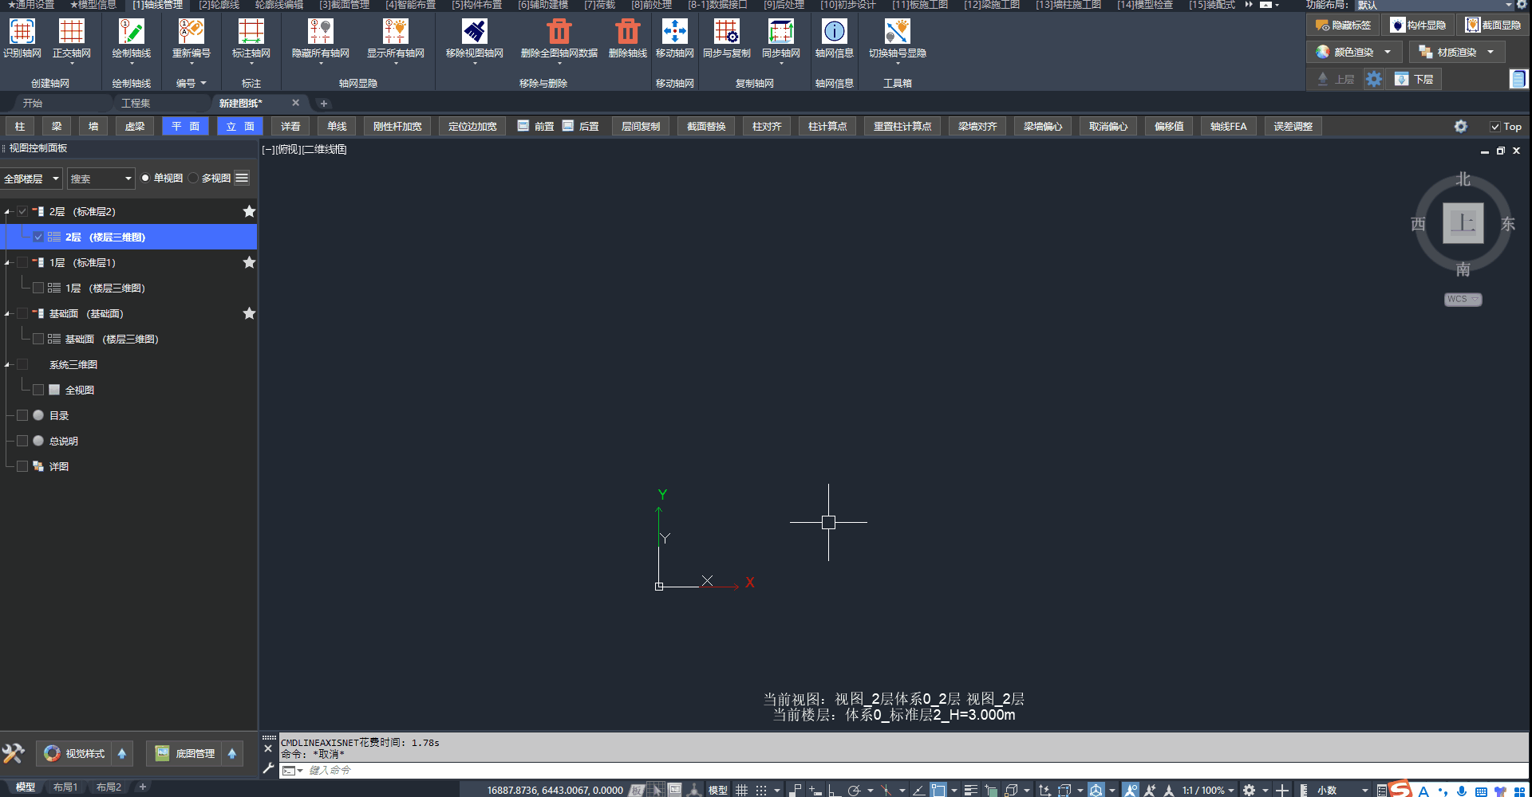
Task: Open the 全部楼层 floor dropdown
Action: pyautogui.click(x=32, y=179)
